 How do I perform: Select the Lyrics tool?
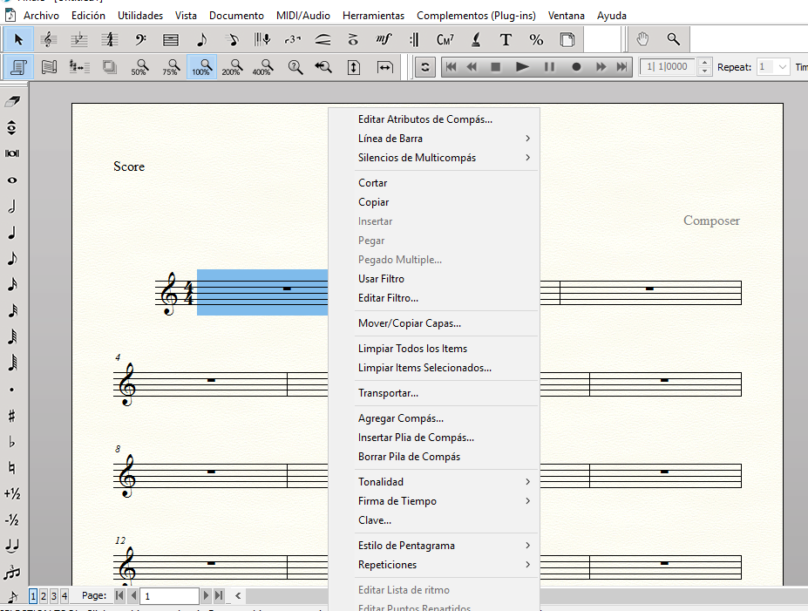(x=475, y=39)
